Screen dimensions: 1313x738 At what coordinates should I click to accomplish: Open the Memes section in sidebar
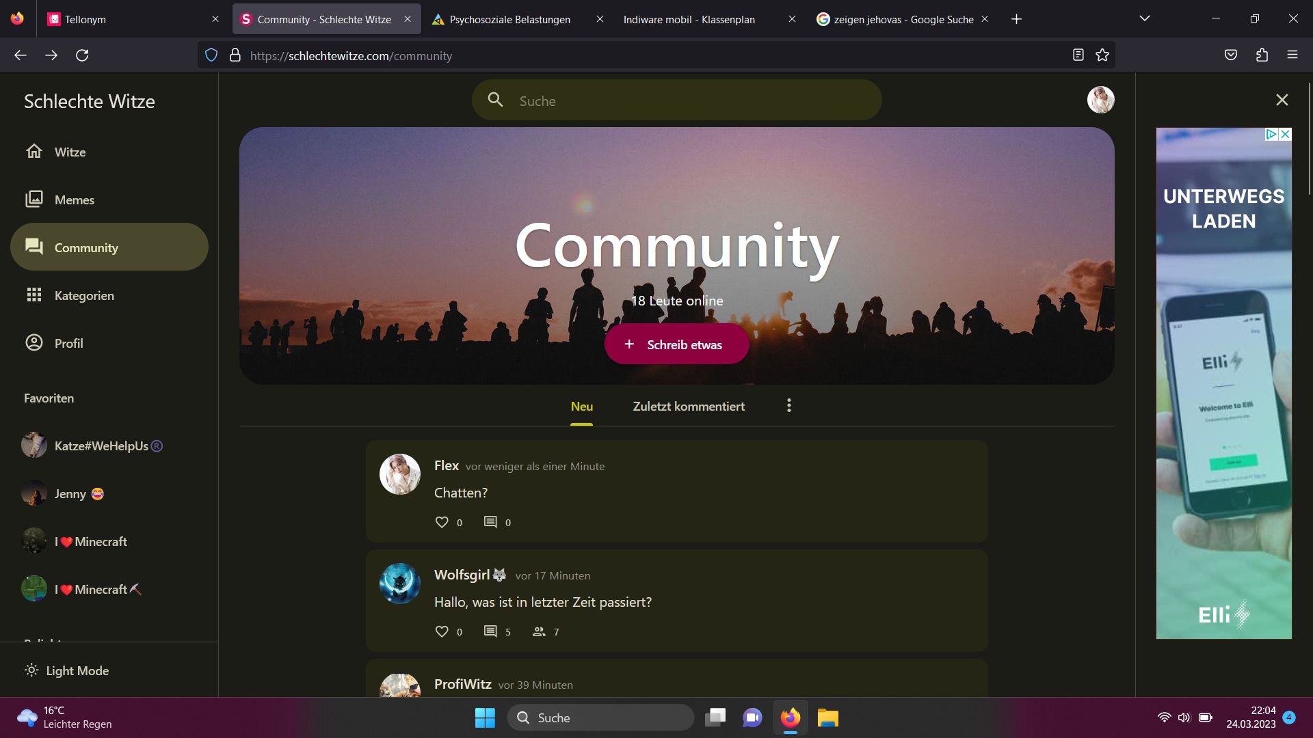click(x=74, y=200)
